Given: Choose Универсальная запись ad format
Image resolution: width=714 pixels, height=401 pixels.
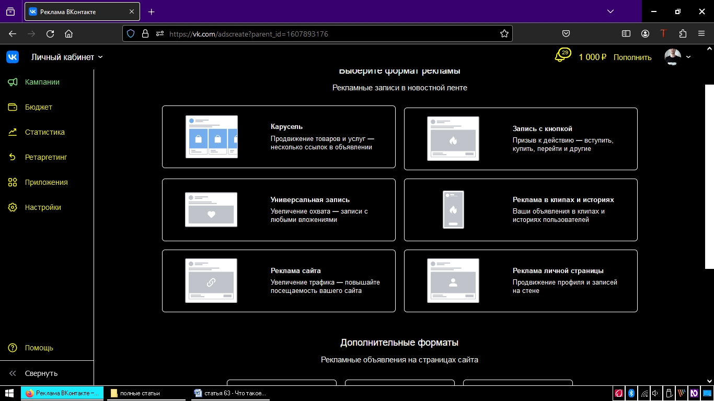Looking at the screenshot, I should [279, 210].
